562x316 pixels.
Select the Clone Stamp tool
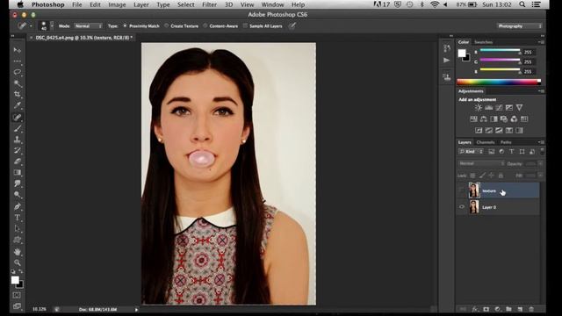pyautogui.click(x=18, y=140)
